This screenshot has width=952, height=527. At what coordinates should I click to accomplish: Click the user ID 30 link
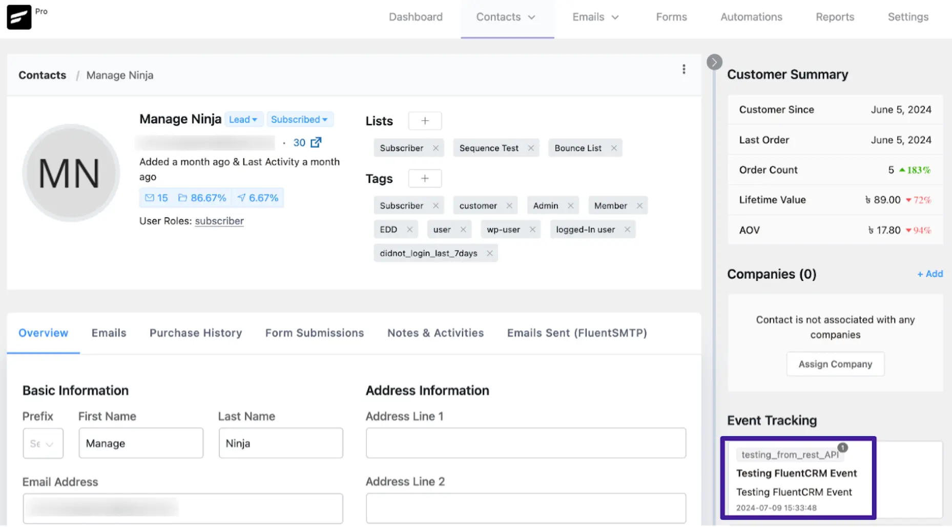point(299,143)
